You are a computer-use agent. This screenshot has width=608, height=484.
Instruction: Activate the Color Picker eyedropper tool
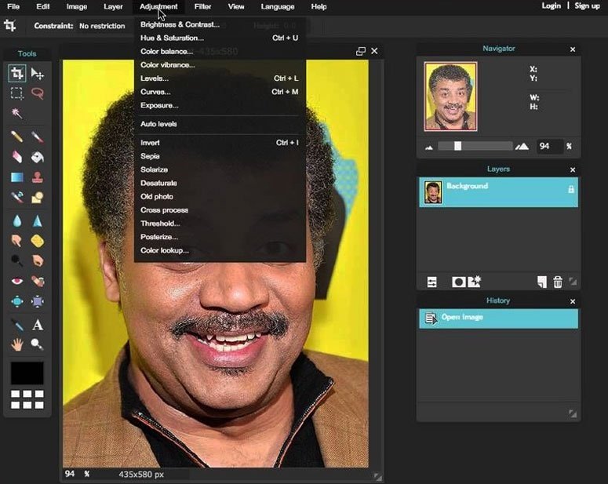(17, 325)
